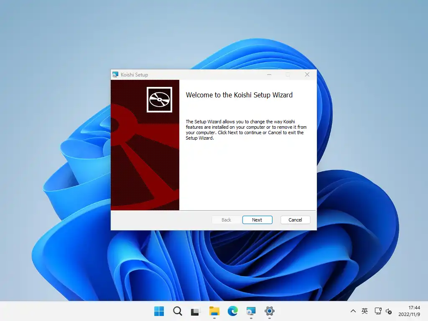
Task: Open Windows Search from the taskbar
Action: tap(177, 311)
